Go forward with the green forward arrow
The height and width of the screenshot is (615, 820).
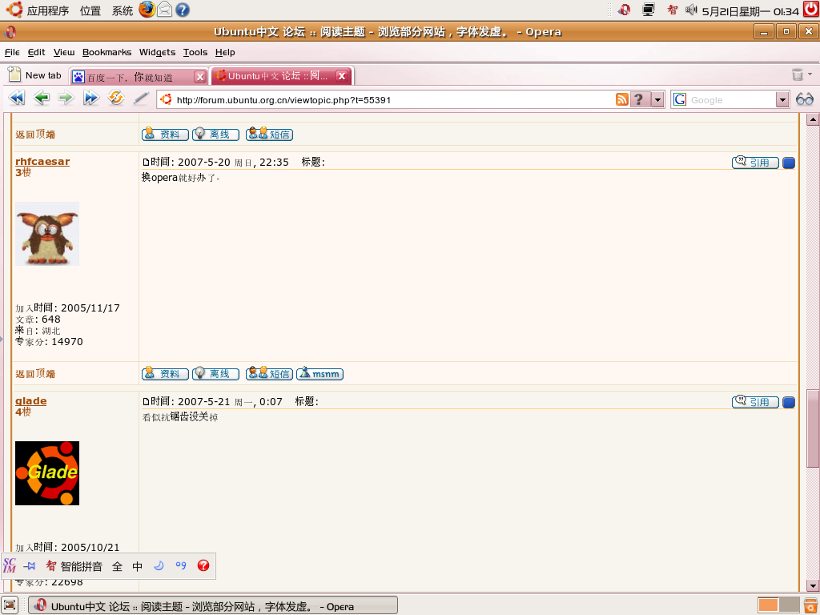tap(66, 98)
